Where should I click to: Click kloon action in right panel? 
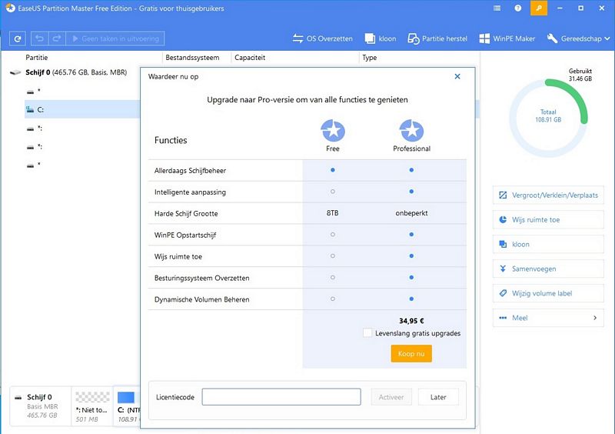tap(548, 244)
